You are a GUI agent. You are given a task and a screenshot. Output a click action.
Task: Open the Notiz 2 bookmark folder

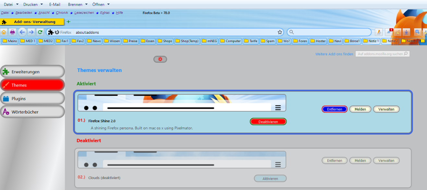tap(390, 41)
